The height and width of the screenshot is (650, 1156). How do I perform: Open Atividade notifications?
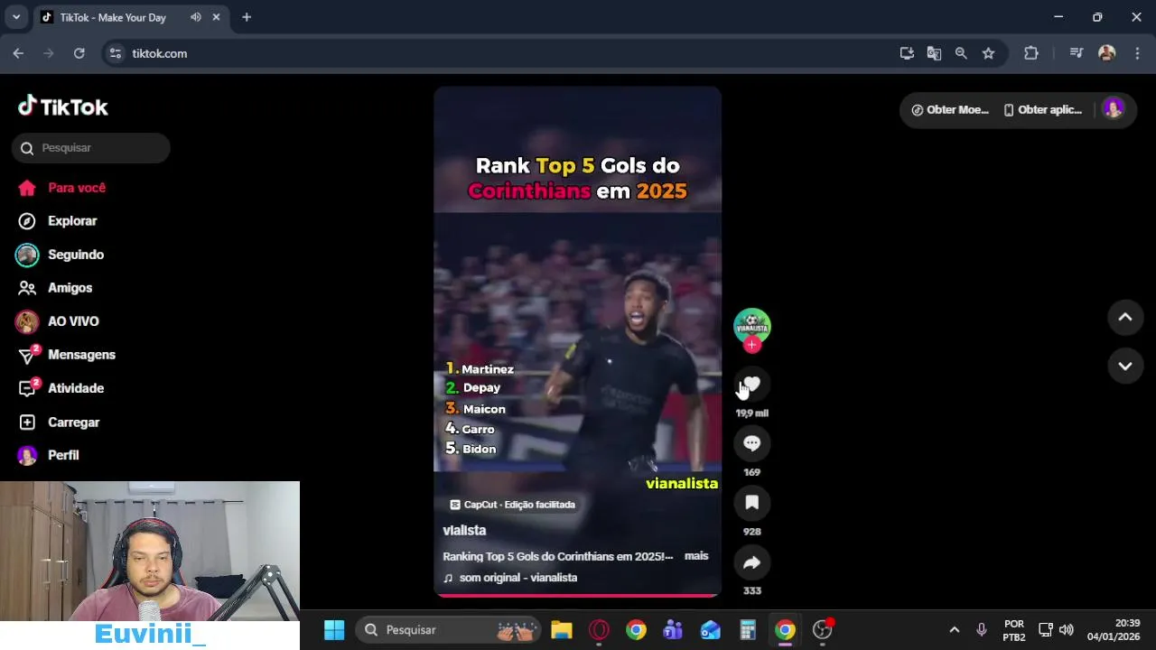(61, 388)
